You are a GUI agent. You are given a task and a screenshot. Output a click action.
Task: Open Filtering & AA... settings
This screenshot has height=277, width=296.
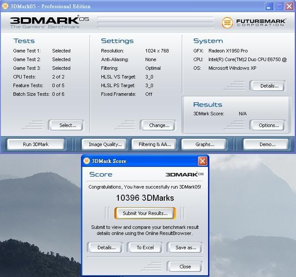pyautogui.click(x=155, y=144)
